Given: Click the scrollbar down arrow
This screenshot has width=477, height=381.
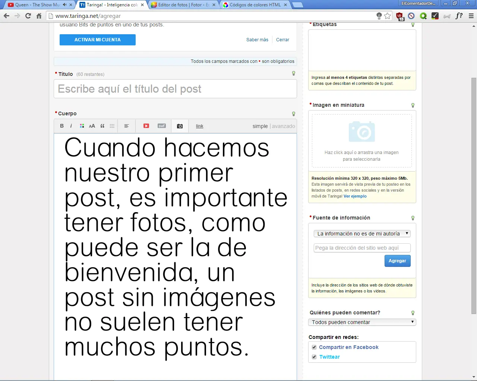Looking at the screenshot, I should [474, 376].
